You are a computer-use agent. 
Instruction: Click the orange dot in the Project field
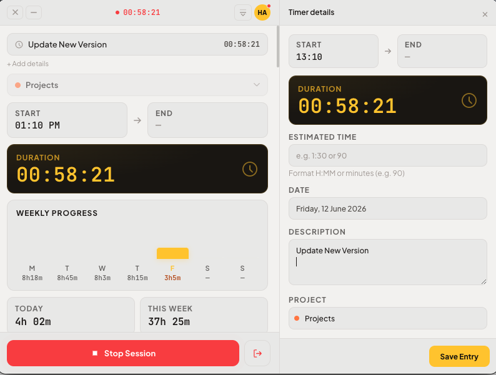click(297, 318)
